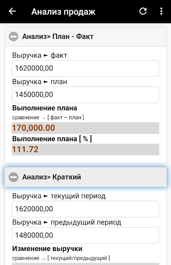Screen dimensions: 171x265
Task: Tap the сравнение текущий/предыдущий hint
Action: point(61,258)
